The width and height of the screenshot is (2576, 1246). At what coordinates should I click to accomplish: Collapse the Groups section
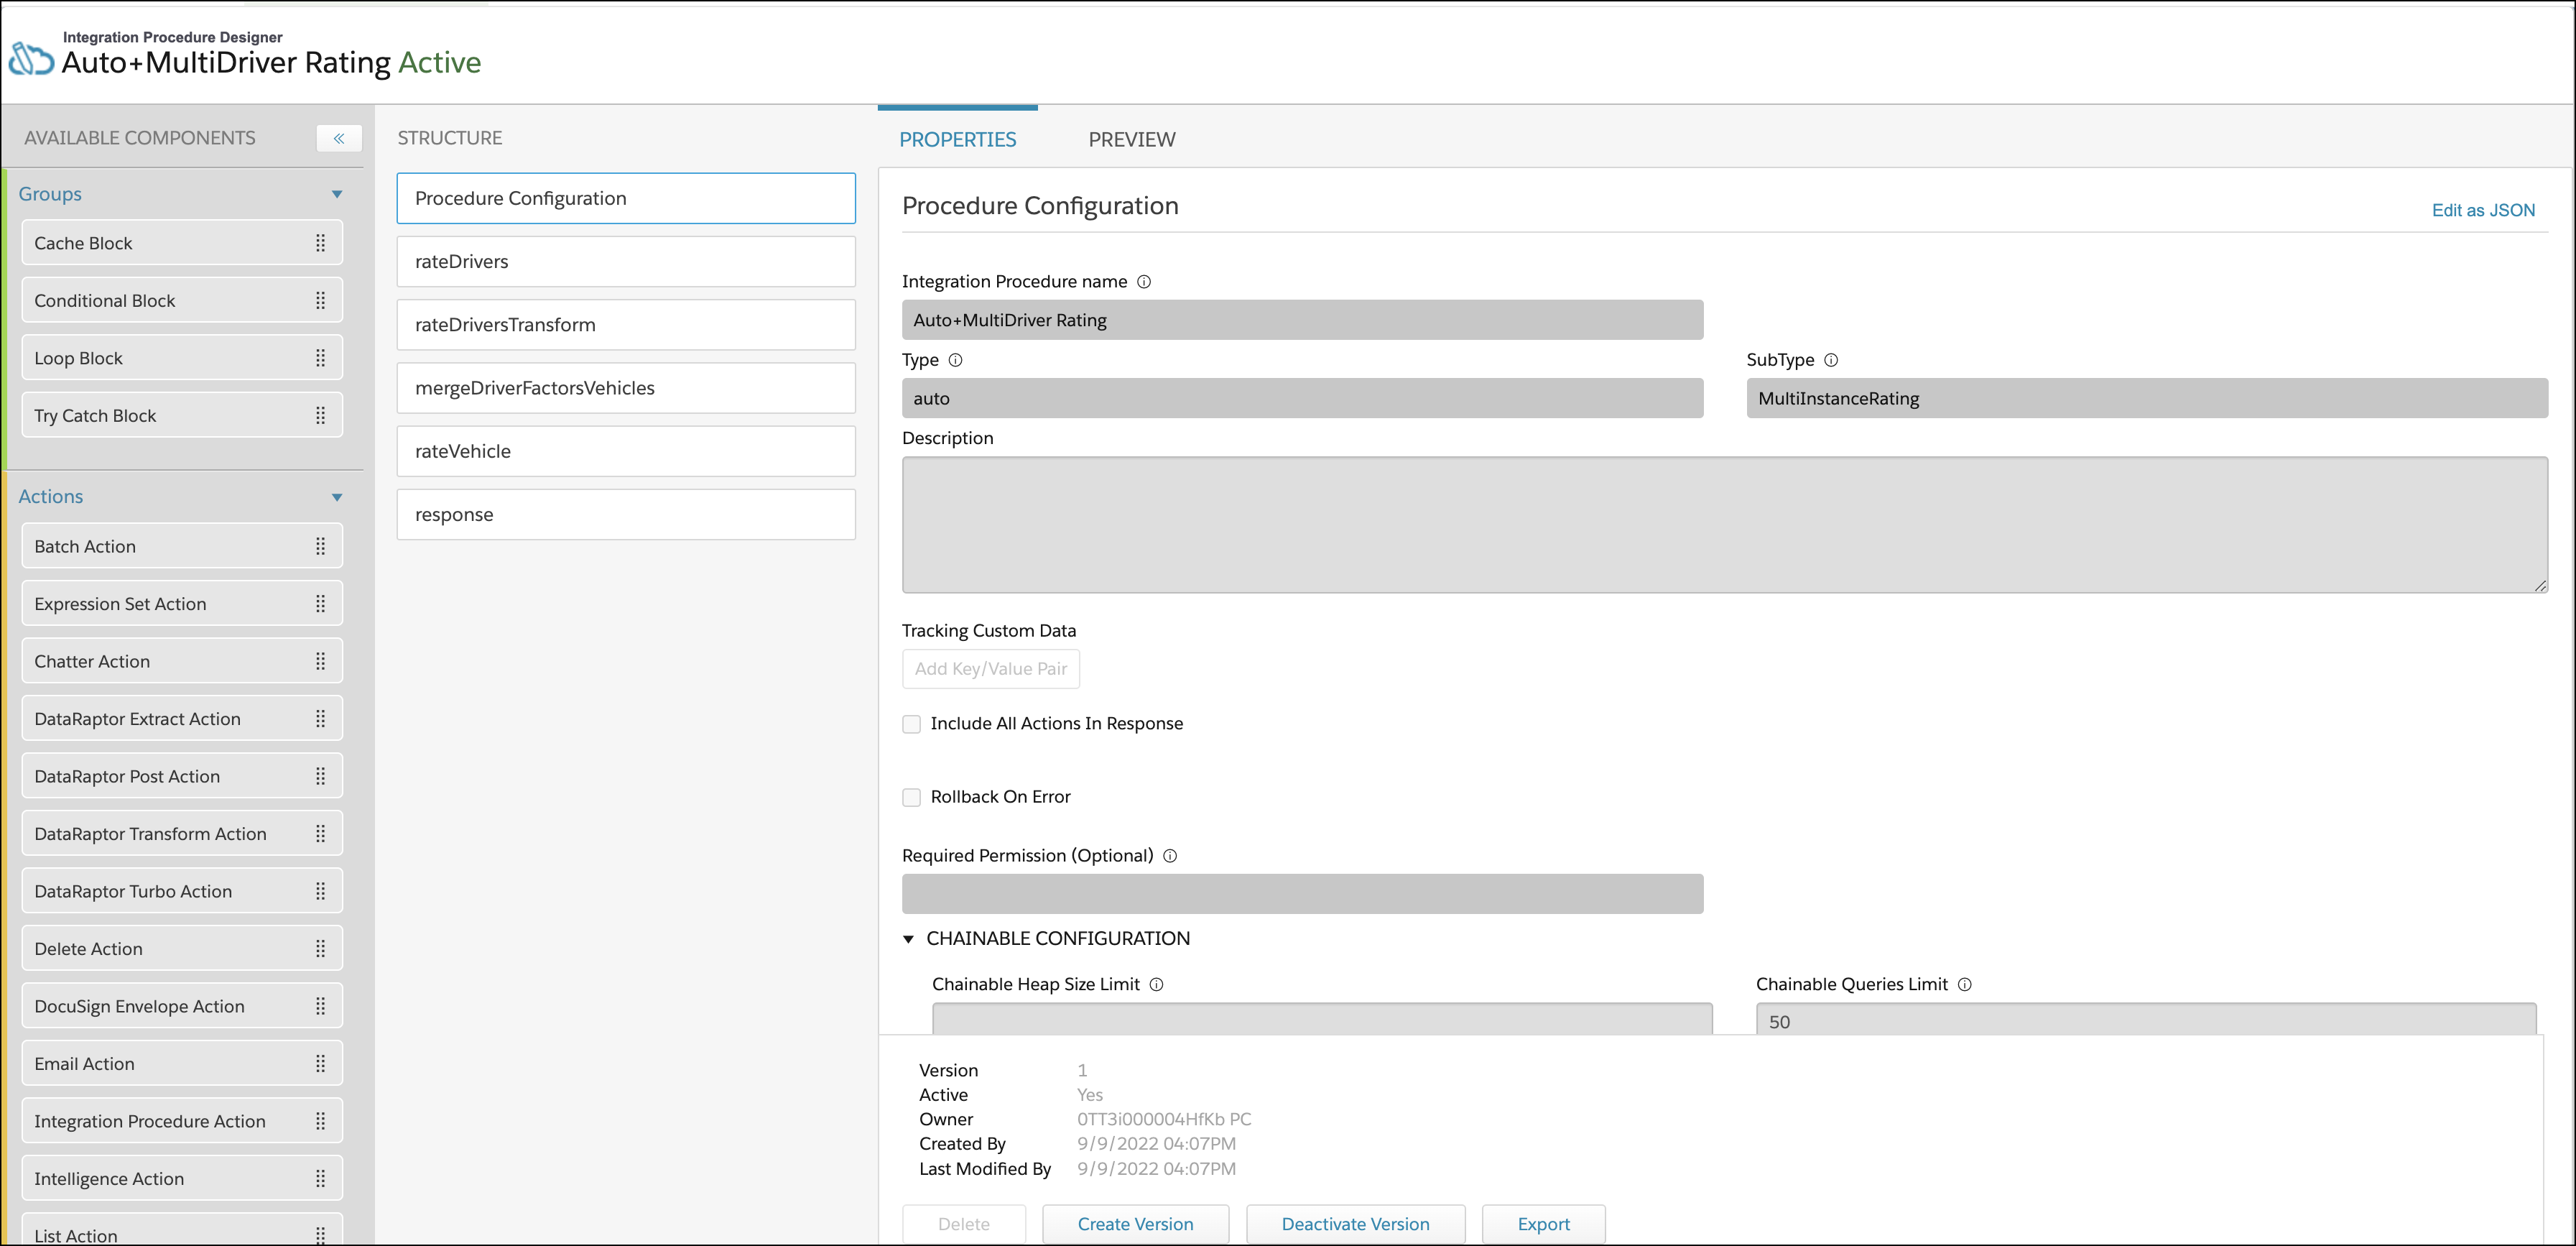[x=337, y=194]
